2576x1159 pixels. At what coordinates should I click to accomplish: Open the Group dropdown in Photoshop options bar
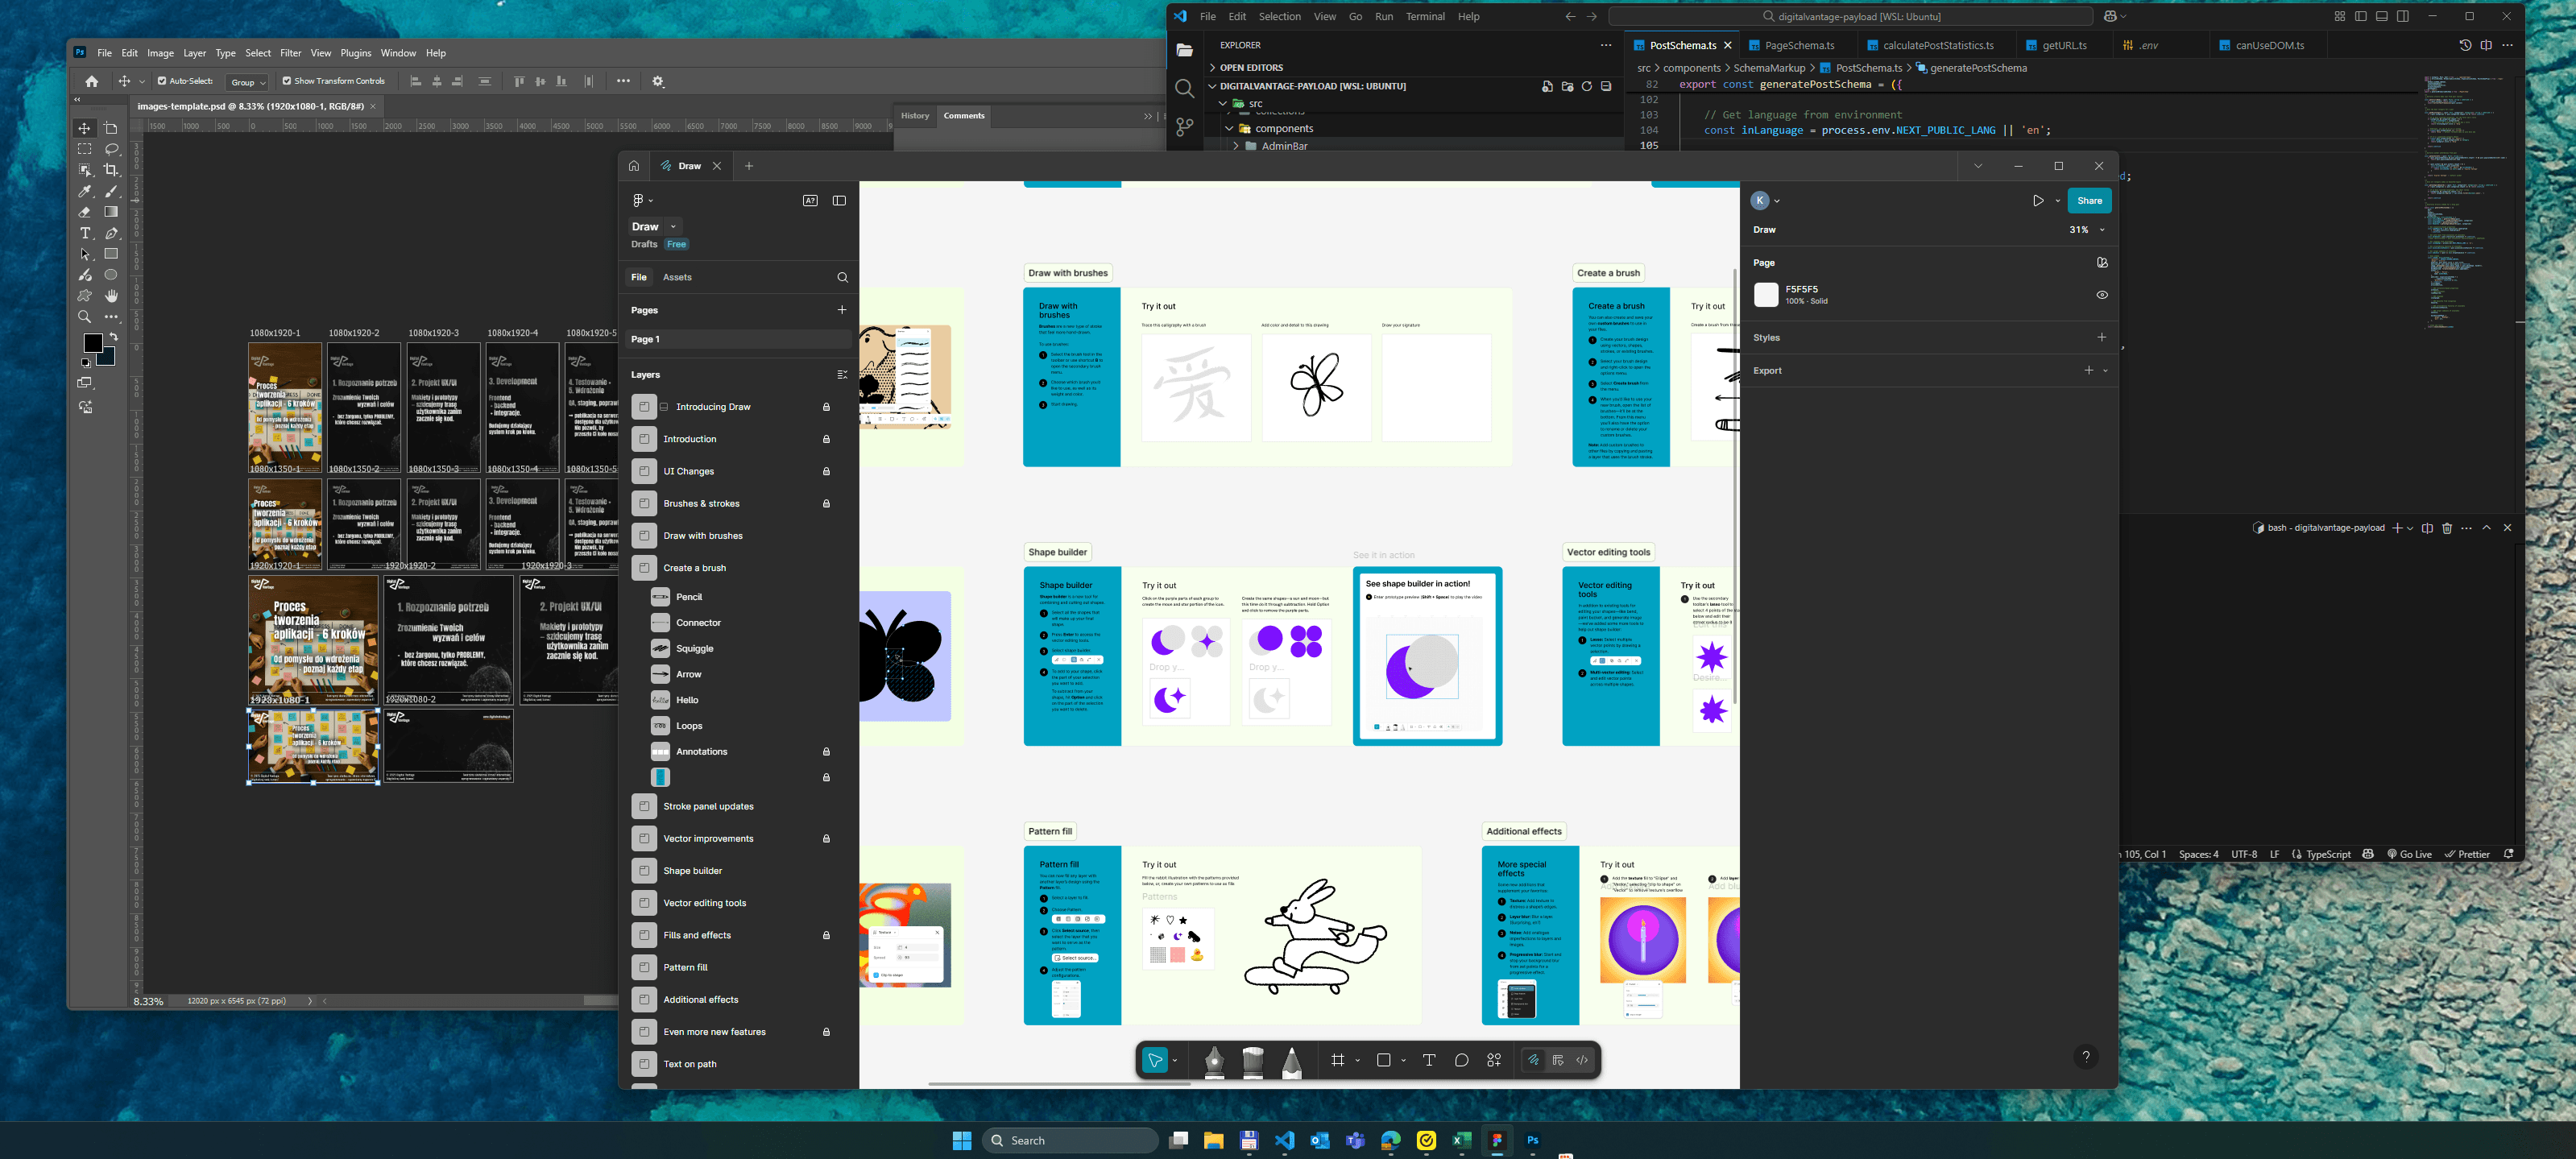coord(247,81)
